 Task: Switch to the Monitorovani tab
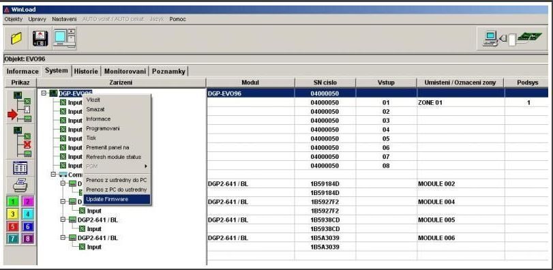tap(125, 71)
